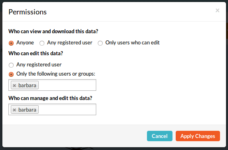Apply Changes to permissions
Viewport: 228px width, 150px height.
tap(198, 136)
